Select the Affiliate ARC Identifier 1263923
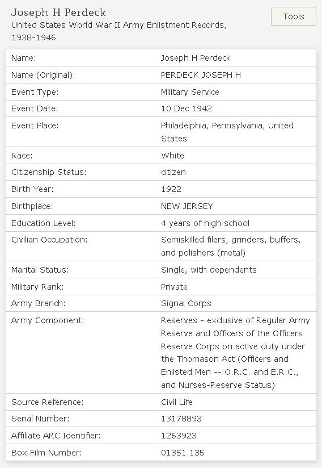 (x=179, y=436)
